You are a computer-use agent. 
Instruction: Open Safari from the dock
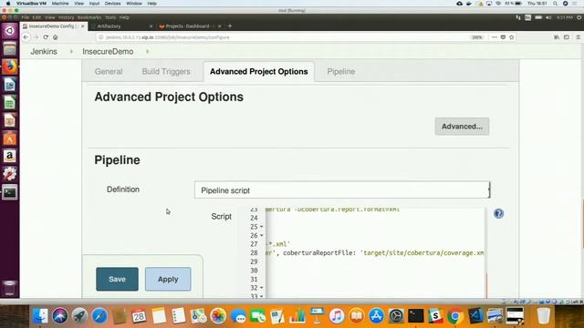[x=99, y=316]
